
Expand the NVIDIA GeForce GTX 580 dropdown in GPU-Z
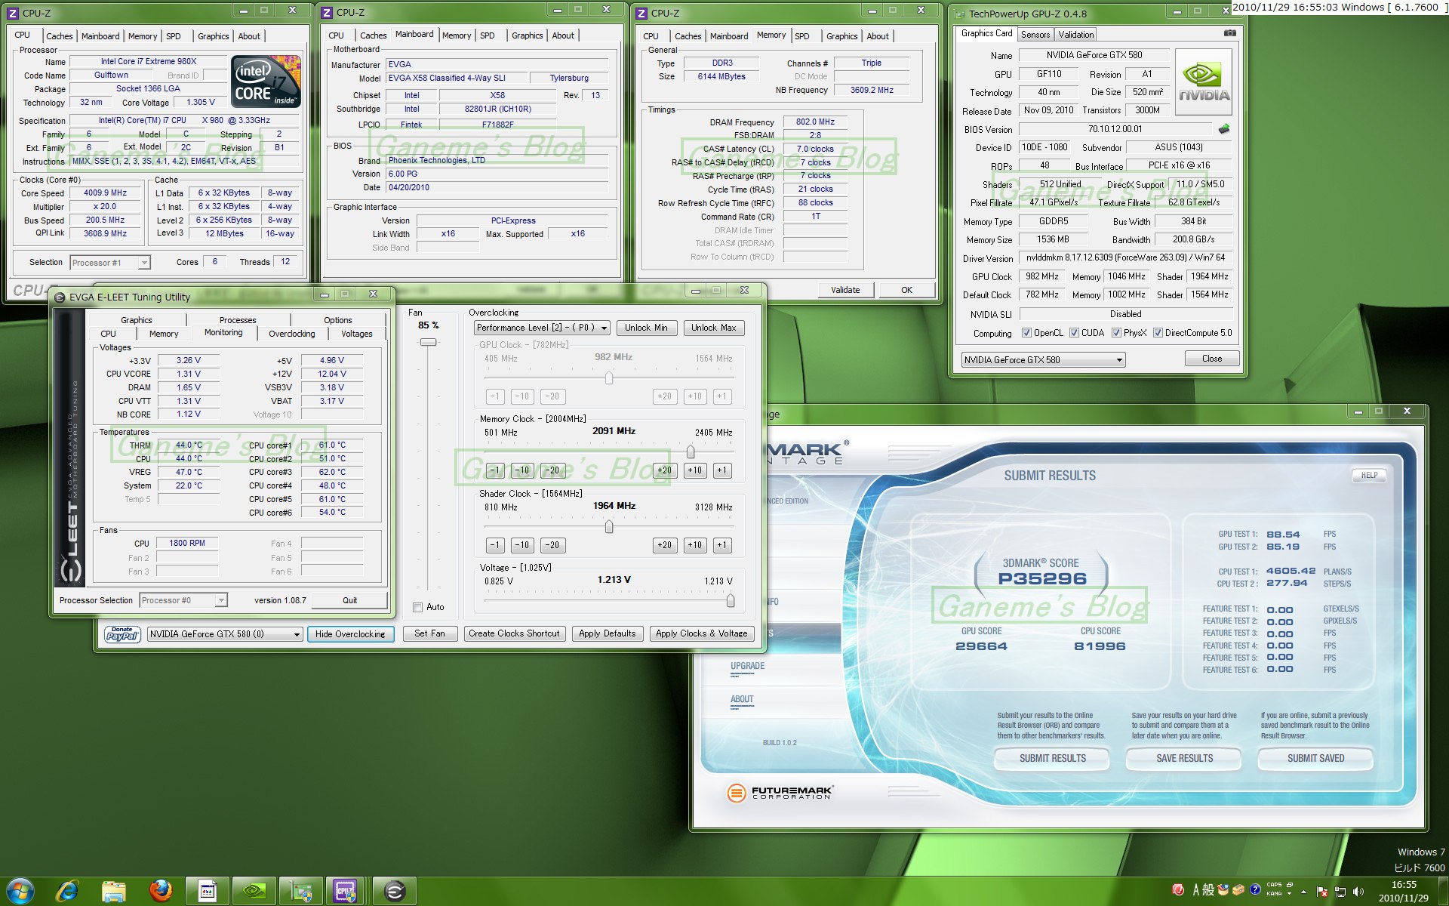click(1119, 360)
